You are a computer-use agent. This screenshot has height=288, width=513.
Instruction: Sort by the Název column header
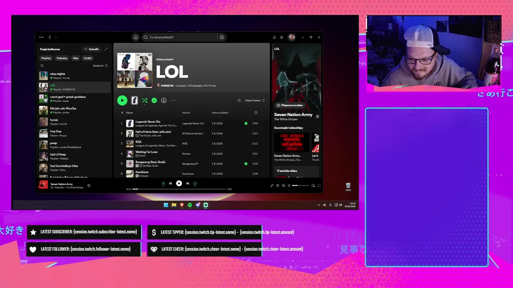click(129, 113)
